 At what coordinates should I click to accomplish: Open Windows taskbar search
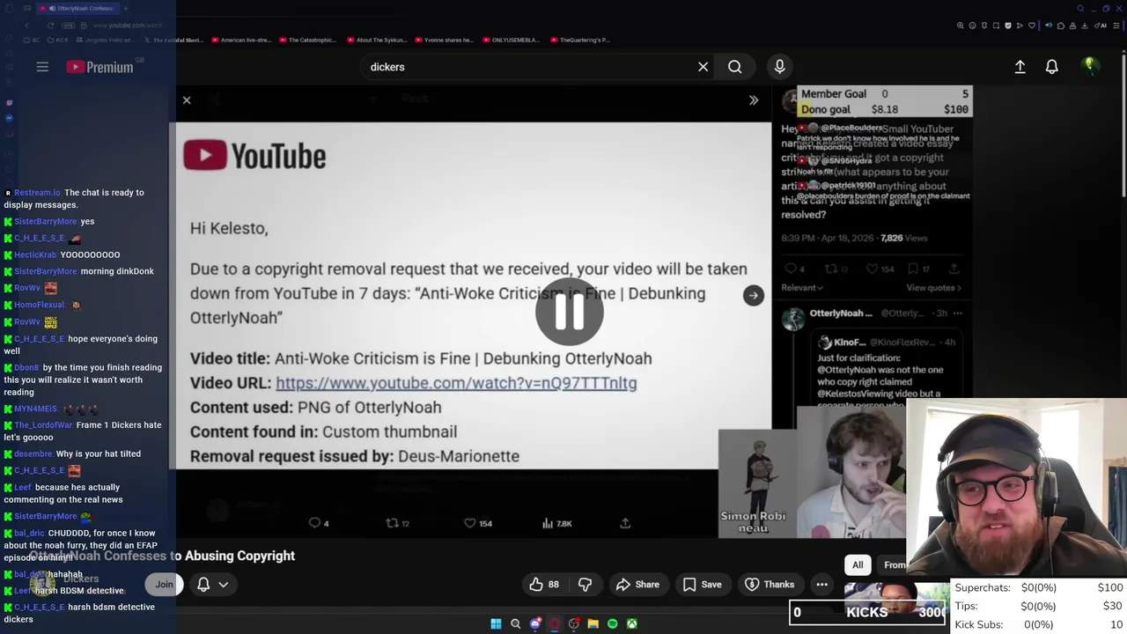(x=515, y=623)
